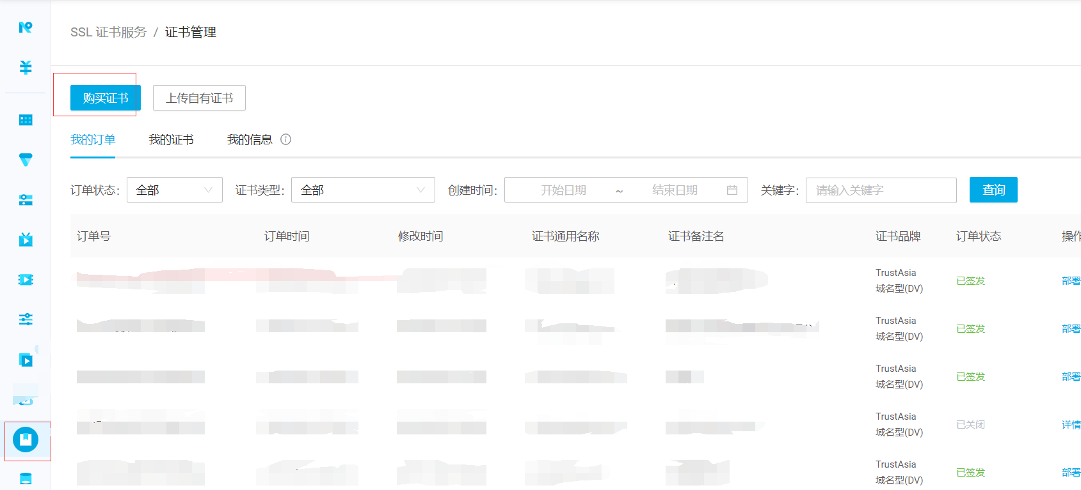This screenshot has width=1081, height=490.
Task: Expand the 证书类型 dropdown
Action: [362, 190]
